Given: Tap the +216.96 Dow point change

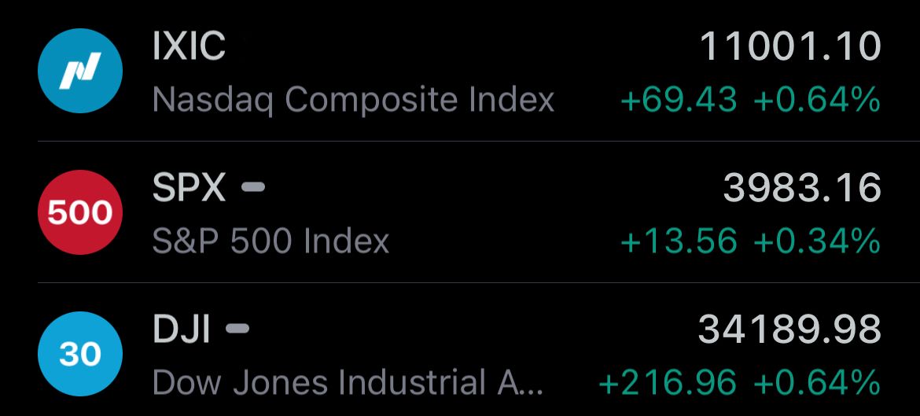Looking at the screenshot, I should click(668, 382).
